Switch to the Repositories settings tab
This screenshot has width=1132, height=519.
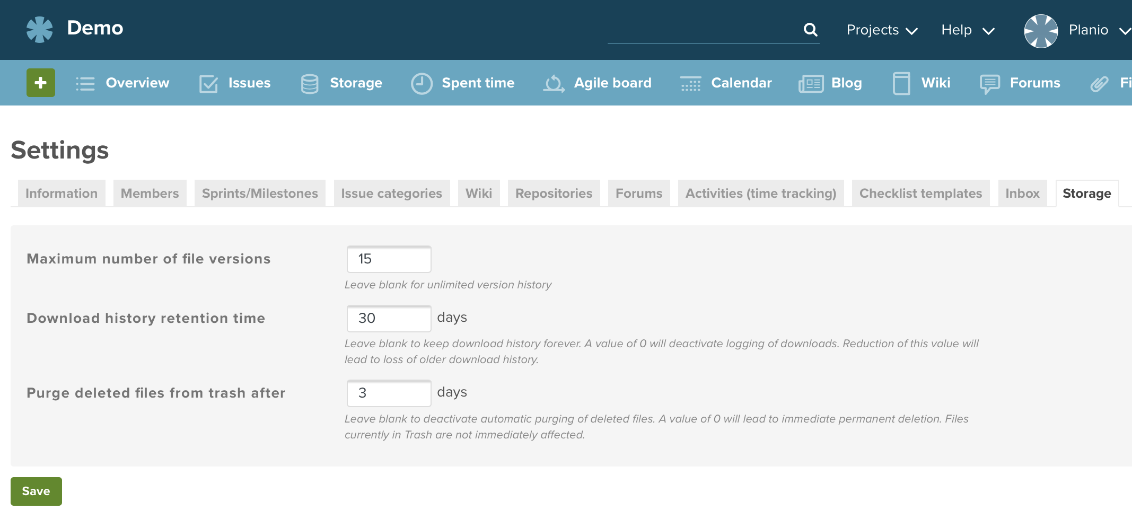pyautogui.click(x=554, y=193)
